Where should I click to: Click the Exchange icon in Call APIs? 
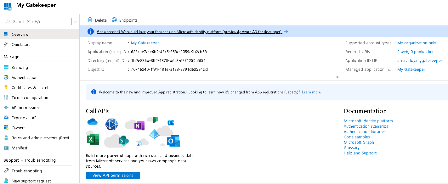pyautogui.click(x=171, y=123)
